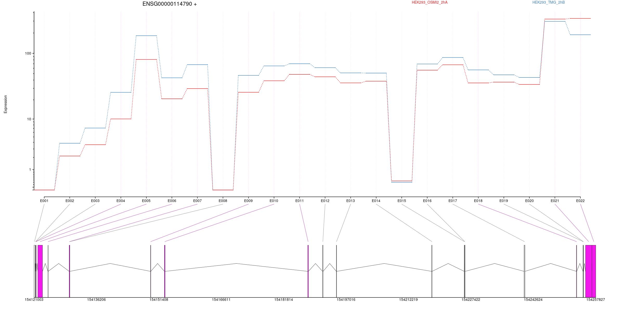The height and width of the screenshot is (312, 624).
Task: Select the HEK293_OSMI2_2hA legend label
Action: click(430, 2)
